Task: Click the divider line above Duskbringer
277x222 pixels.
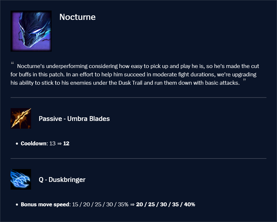Action: point(138,158)
